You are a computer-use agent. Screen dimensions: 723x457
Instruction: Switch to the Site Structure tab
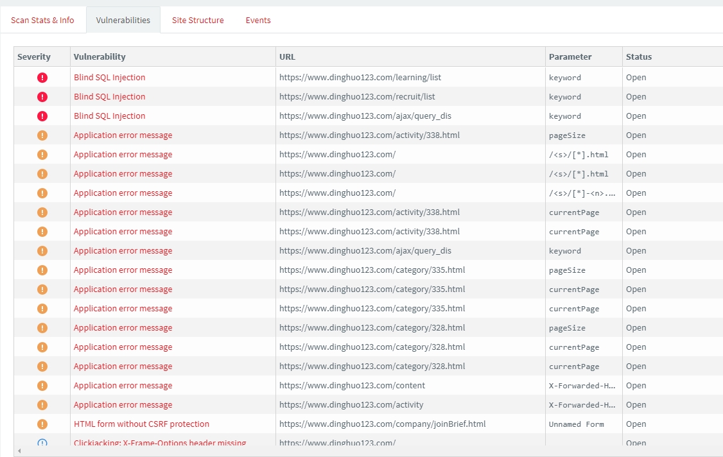(x=198, y=21)
